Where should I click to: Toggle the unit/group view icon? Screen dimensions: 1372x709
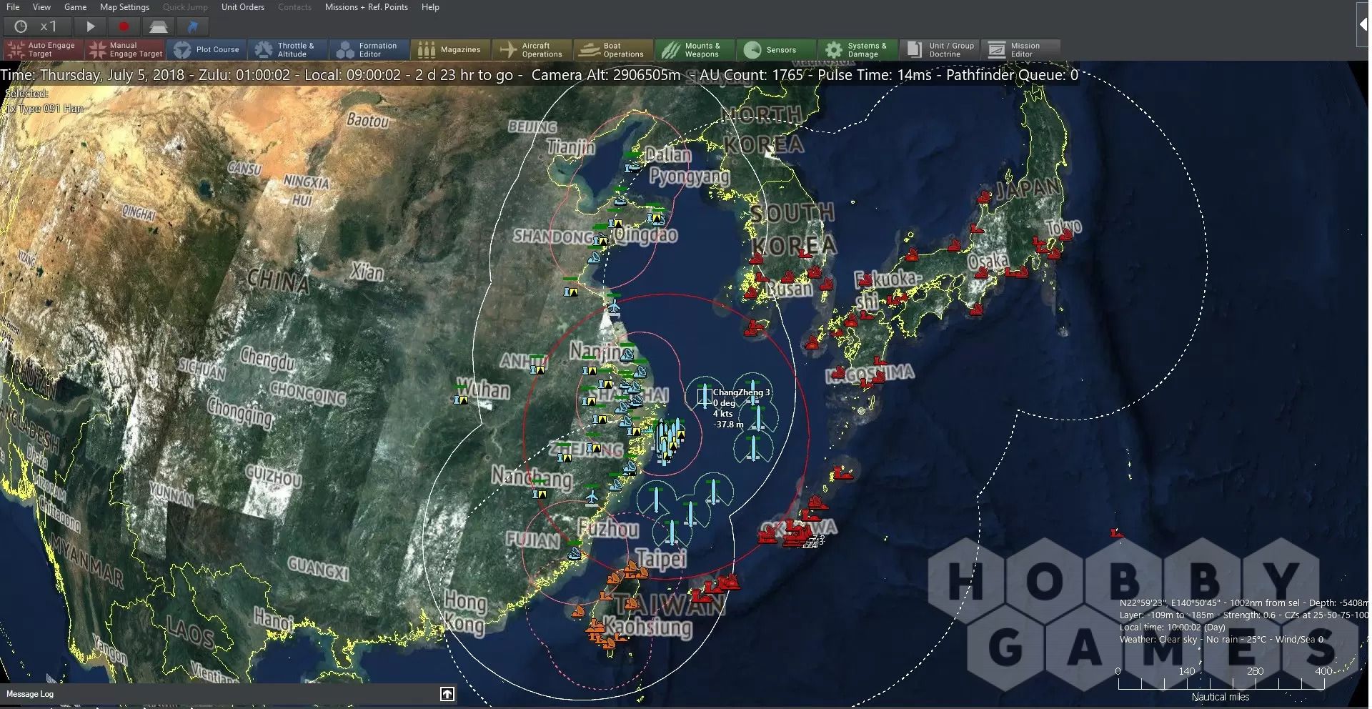pos(158,26)
